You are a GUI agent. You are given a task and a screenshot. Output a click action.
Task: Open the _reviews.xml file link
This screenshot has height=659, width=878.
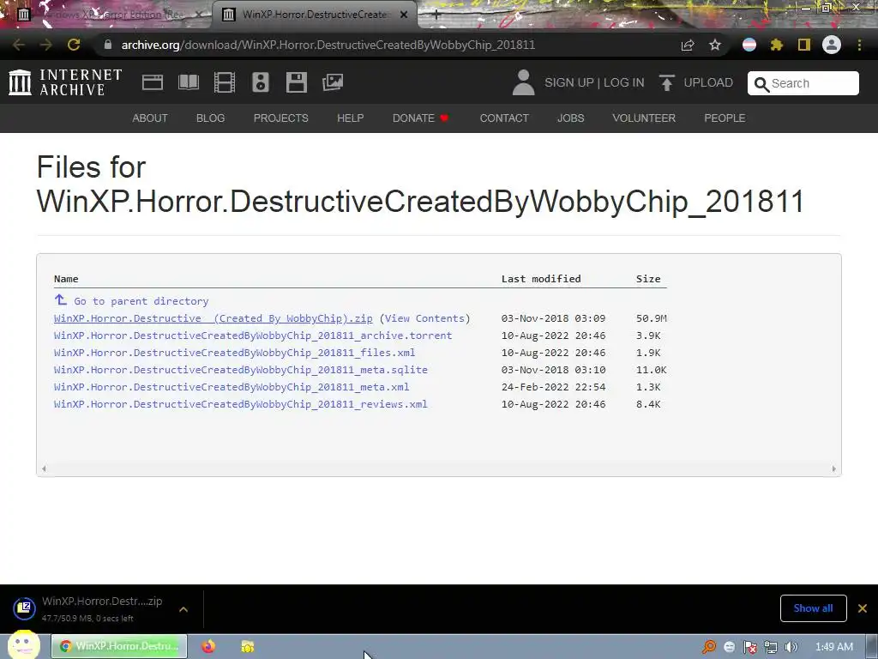tap(240, 404)
